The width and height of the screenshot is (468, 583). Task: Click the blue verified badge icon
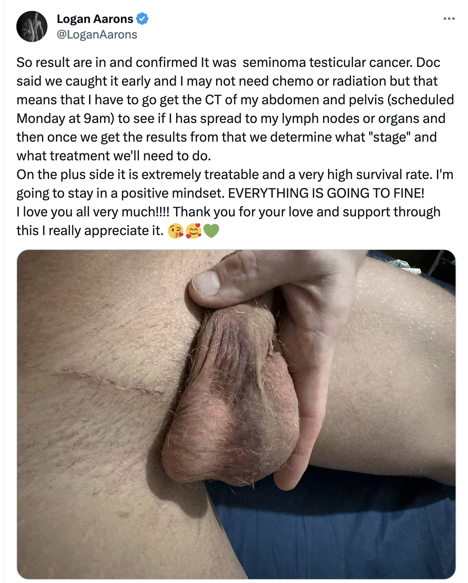[142, 19]
